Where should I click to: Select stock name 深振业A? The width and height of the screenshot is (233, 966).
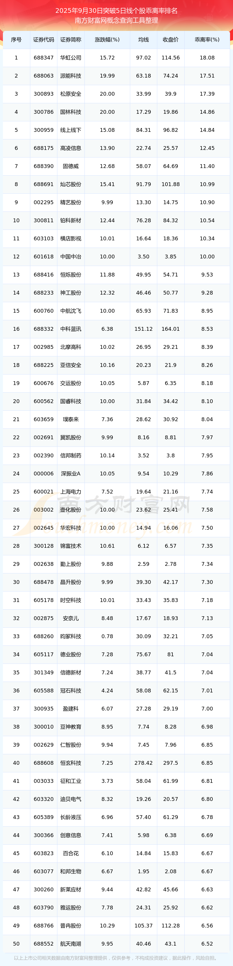71,474
